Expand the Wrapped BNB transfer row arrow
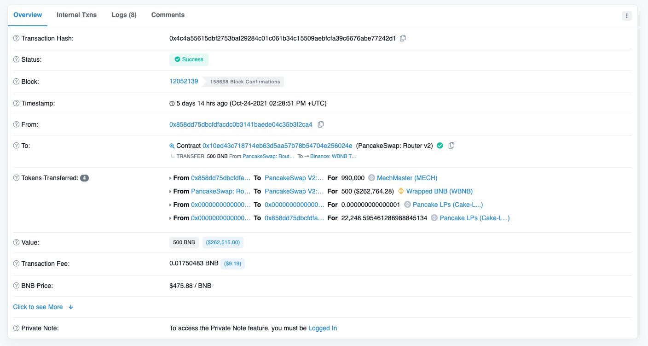Image resolution: width=648 pixels, height=346 pixels. pyautogui.click(x=171, y=191)
